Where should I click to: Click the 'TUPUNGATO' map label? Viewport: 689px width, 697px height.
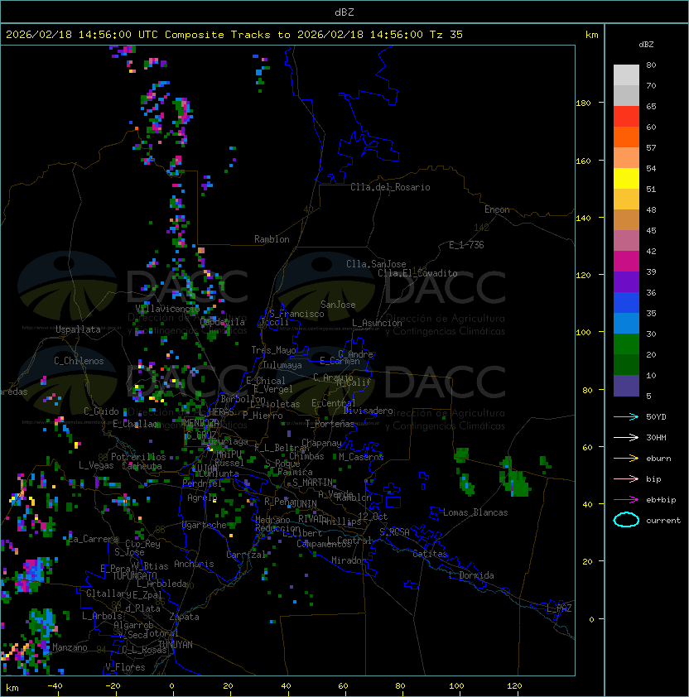(x=134, y=575)
